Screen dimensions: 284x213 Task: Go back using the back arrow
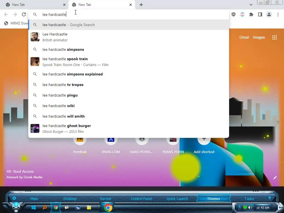(x=6, y=14)
